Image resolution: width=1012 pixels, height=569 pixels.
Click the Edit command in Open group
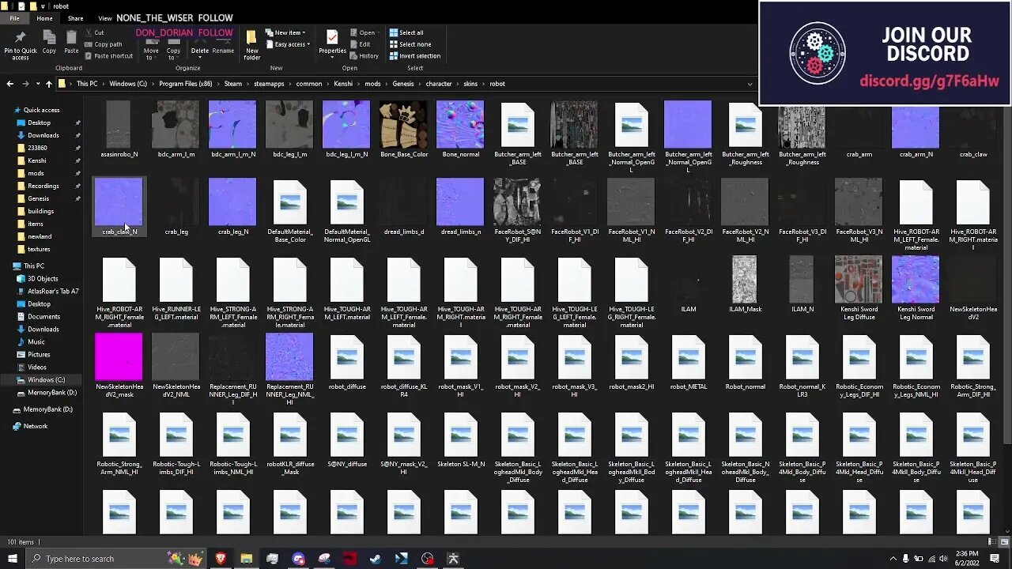(x=361, y=44)
